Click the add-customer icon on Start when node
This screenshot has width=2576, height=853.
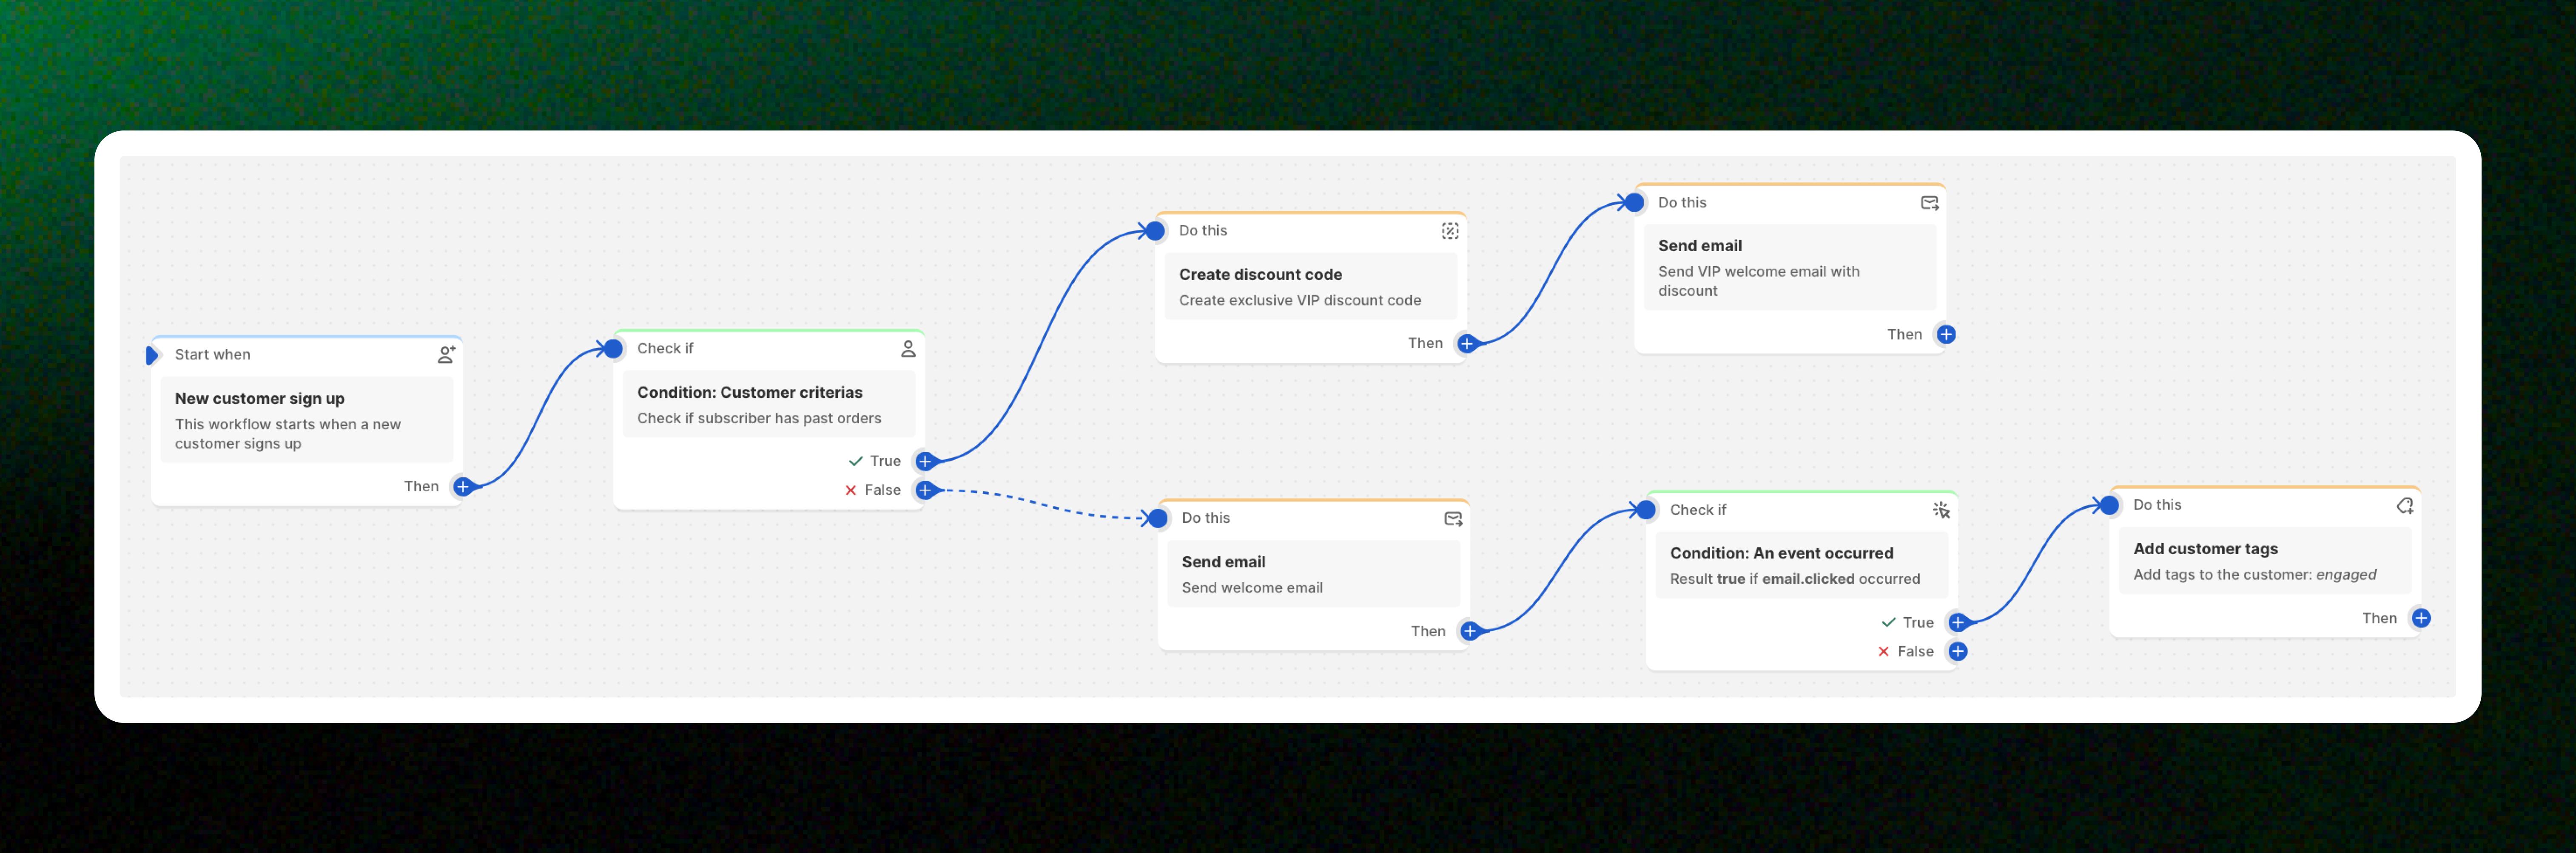point(446,354)
